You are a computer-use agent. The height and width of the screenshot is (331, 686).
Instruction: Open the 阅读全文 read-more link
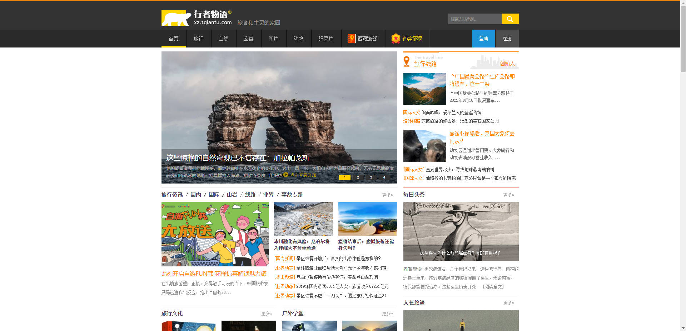click(493, 287)
